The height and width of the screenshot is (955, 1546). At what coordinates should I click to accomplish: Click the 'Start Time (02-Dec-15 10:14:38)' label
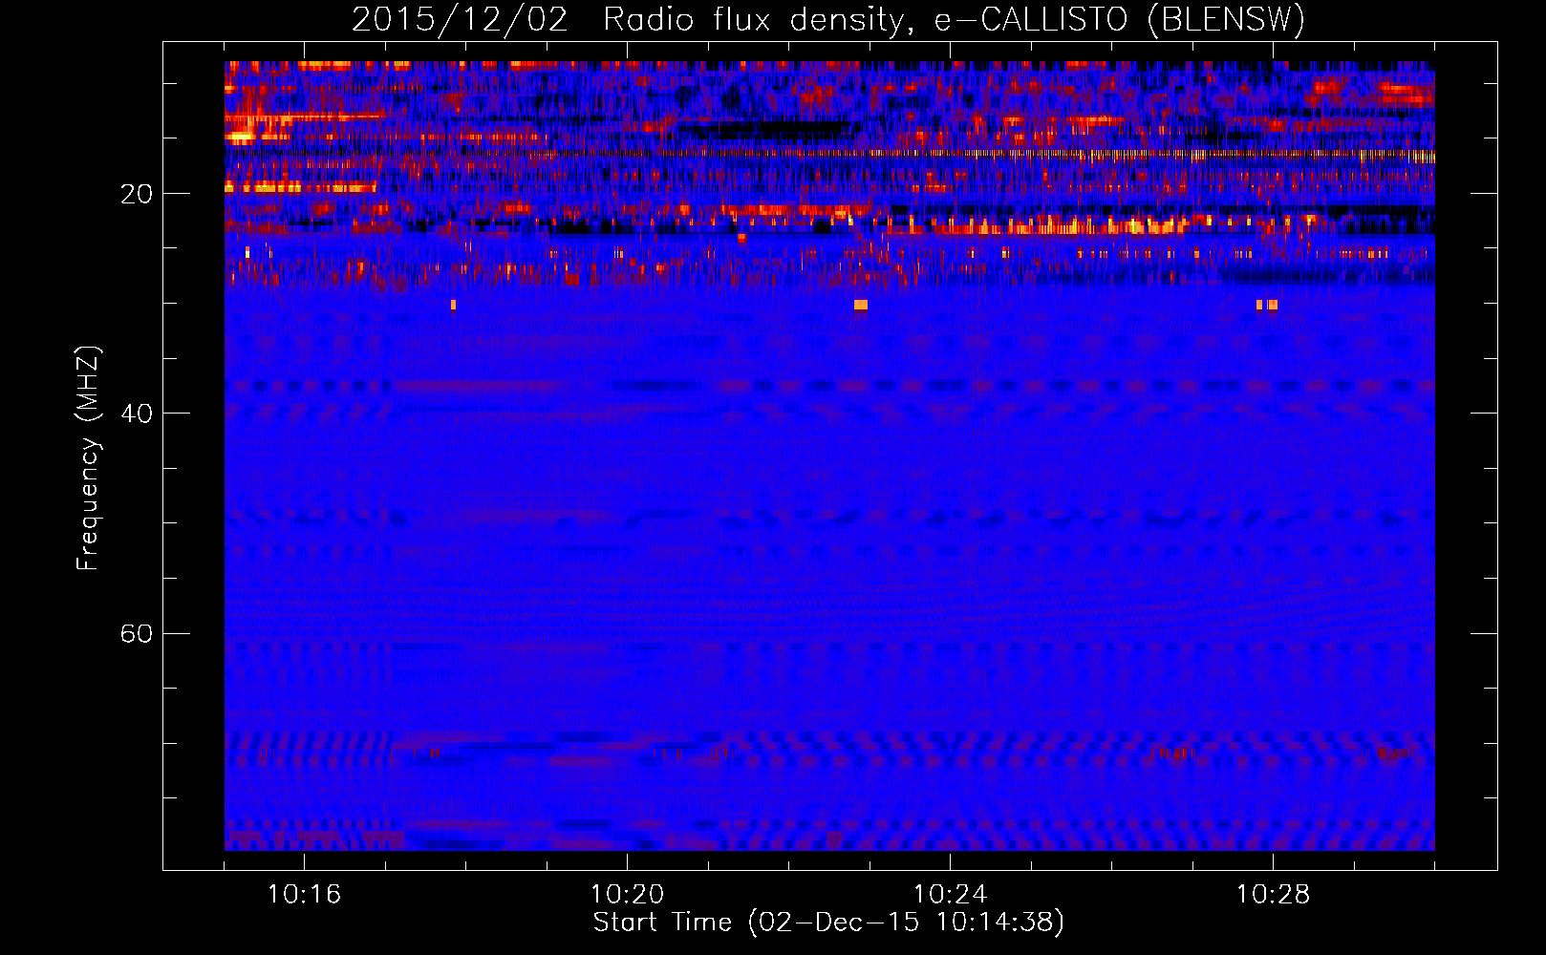(828, 923)
